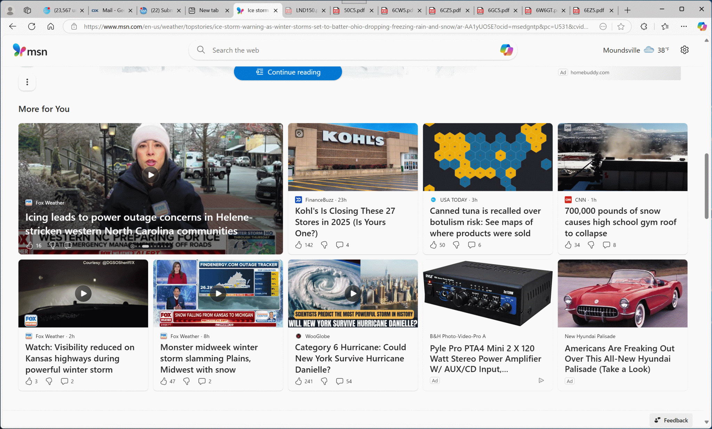This screenshot has height=429, width=712.
Task: Close the 6GC5.pdf tab
Action: [x=516, y=10]
